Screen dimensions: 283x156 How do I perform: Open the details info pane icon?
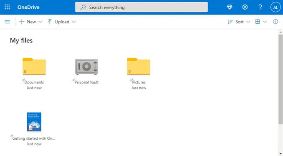(275, 22)
